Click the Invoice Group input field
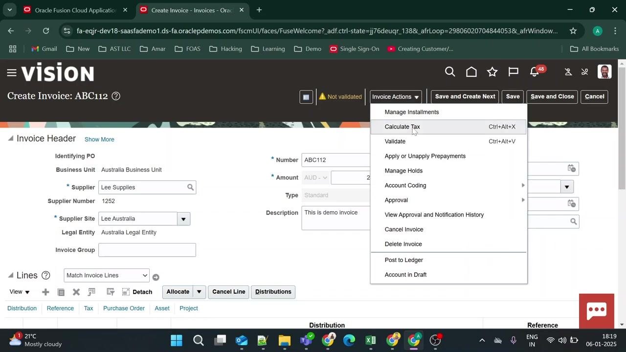626x352 pixels. click(x=147, y=250)
